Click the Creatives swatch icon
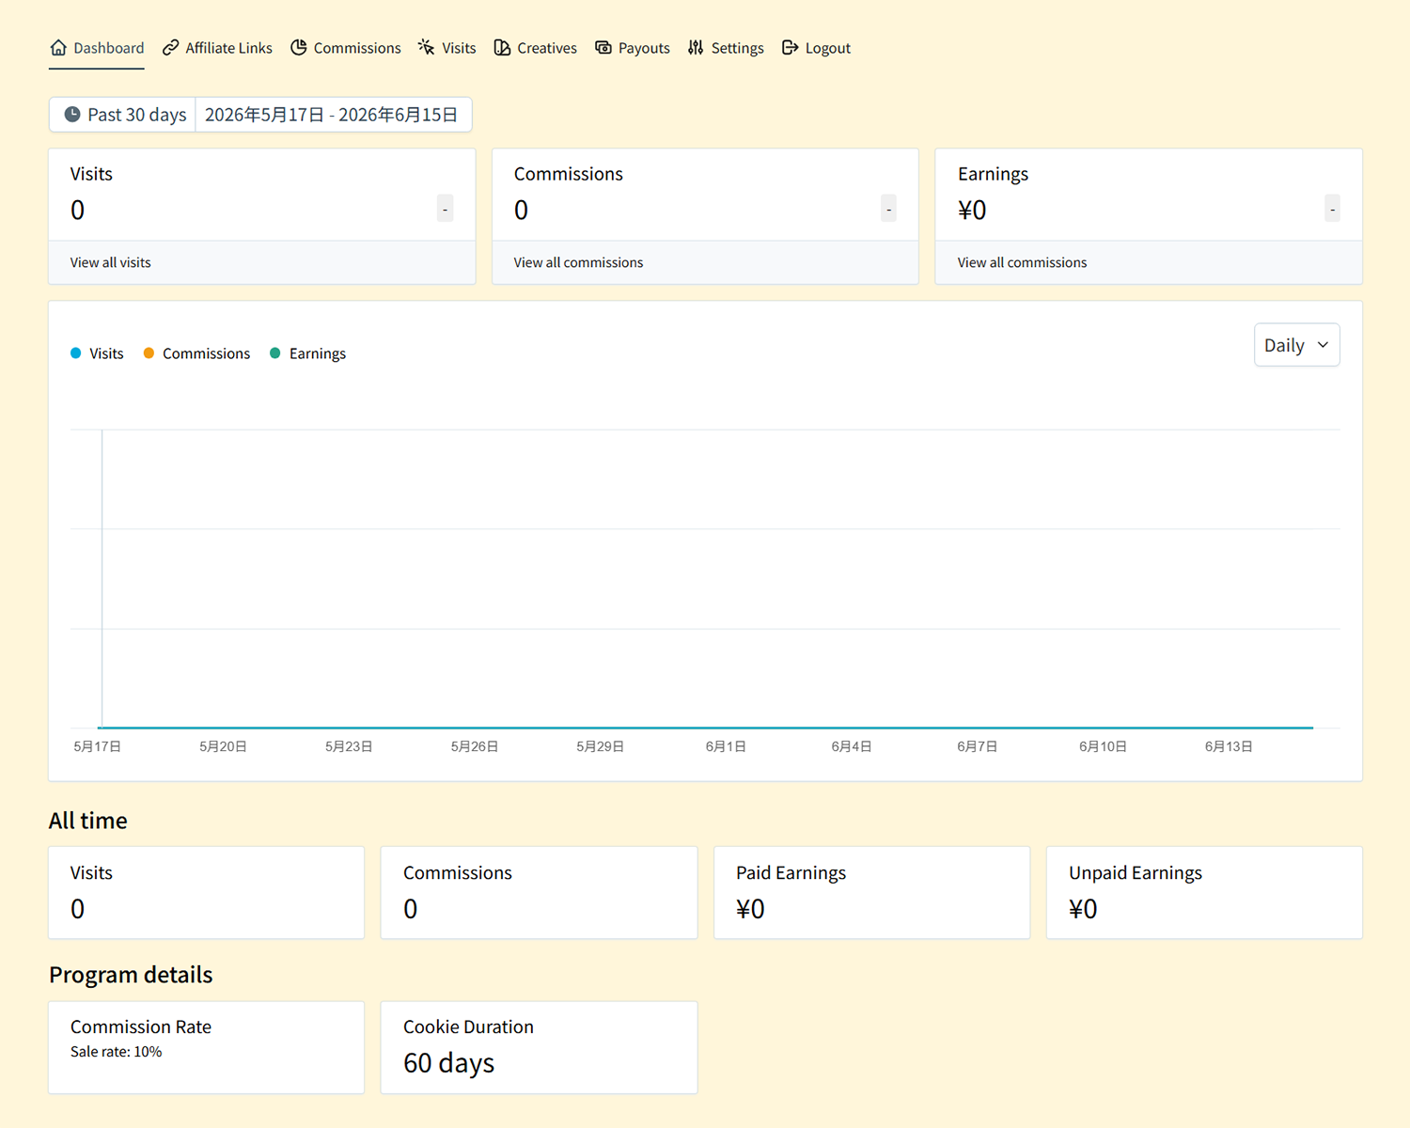 502,47
